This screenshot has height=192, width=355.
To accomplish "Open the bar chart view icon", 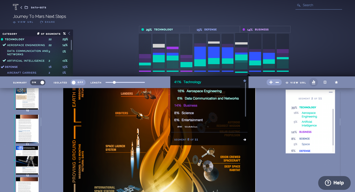I will 313,82.
